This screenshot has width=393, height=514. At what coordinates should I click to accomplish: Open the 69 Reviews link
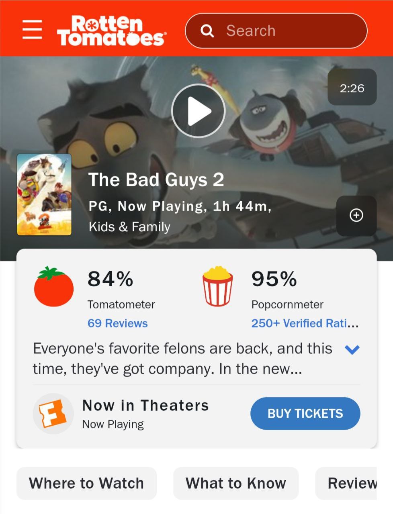(x=117, y=323)
